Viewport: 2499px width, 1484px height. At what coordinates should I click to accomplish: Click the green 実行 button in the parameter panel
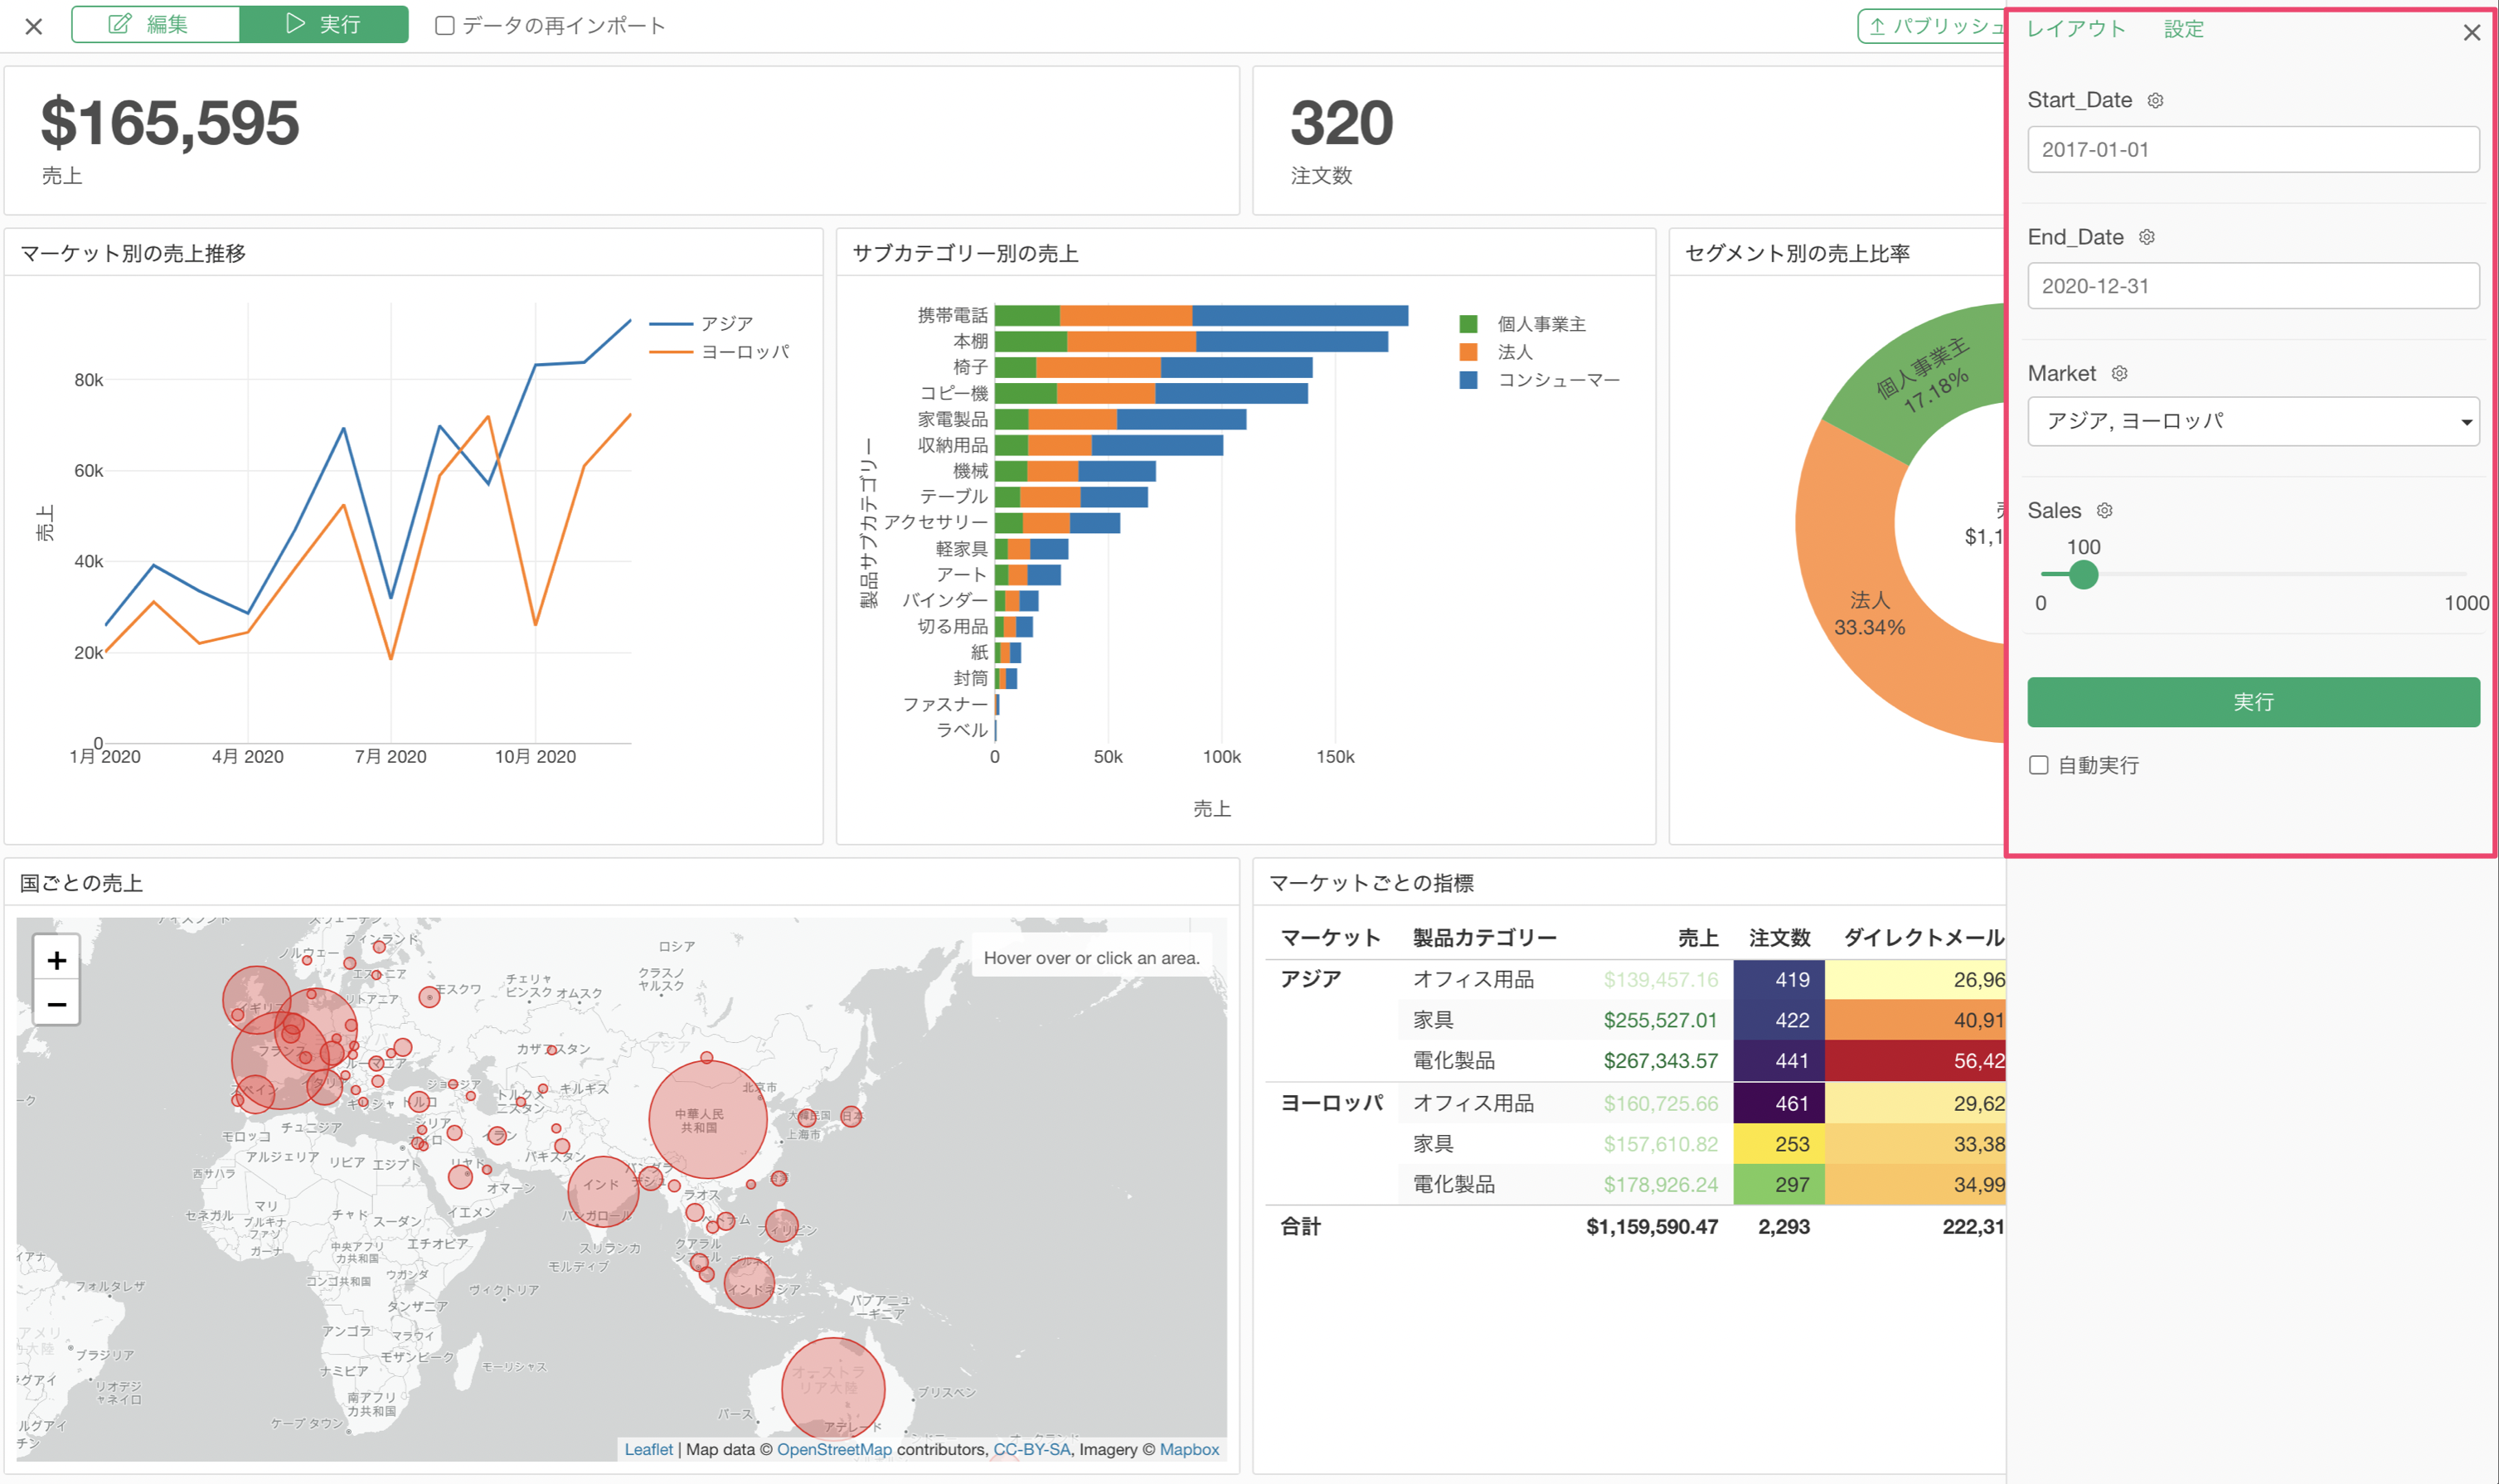pyautogui.click(x=2252, y=702)
